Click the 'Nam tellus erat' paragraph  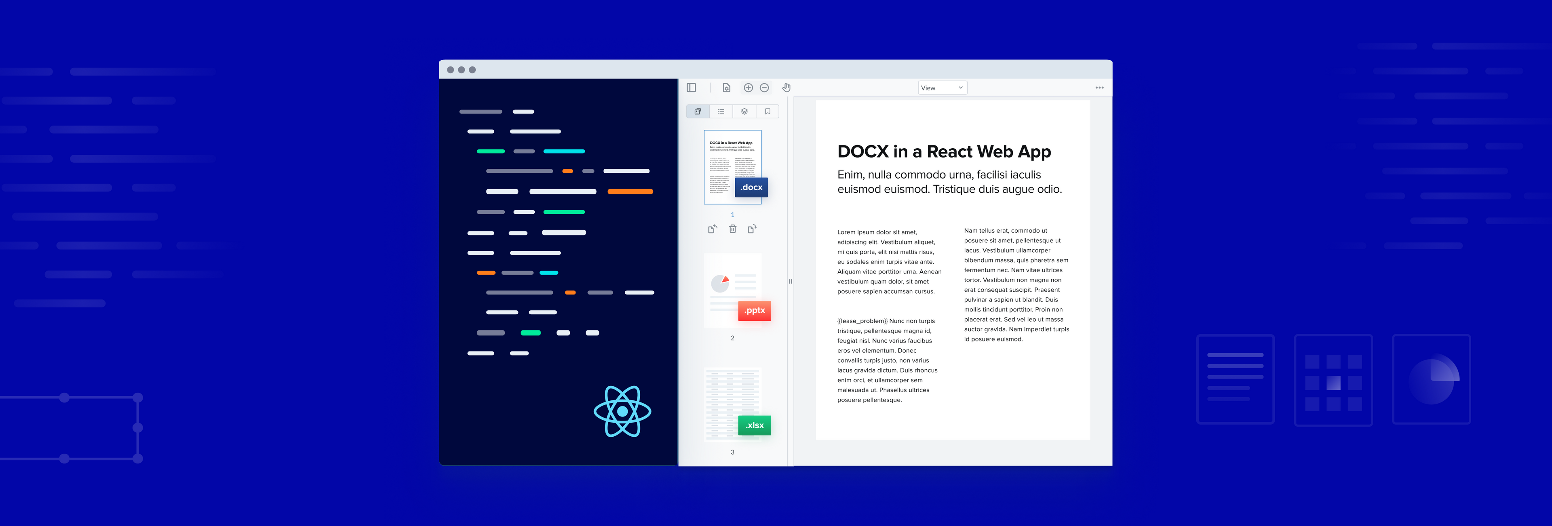tap(1016, 285)
